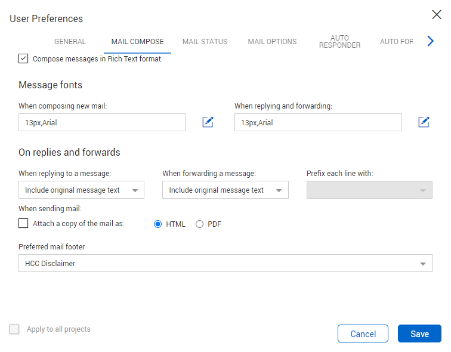Open the When replying to a message dropdown
The image size is (451, 352).
tap(81, 190)
